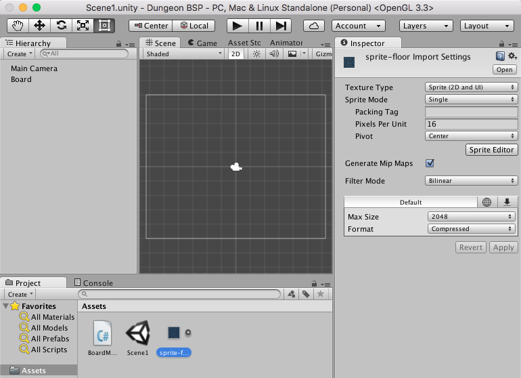Toggle 2D scene view mode
This screenshot has height=378, width=521.
(x=235, y=54)
